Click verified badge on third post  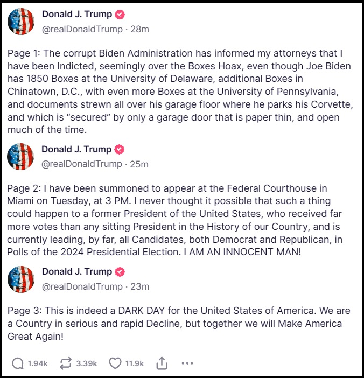(120, 271)
